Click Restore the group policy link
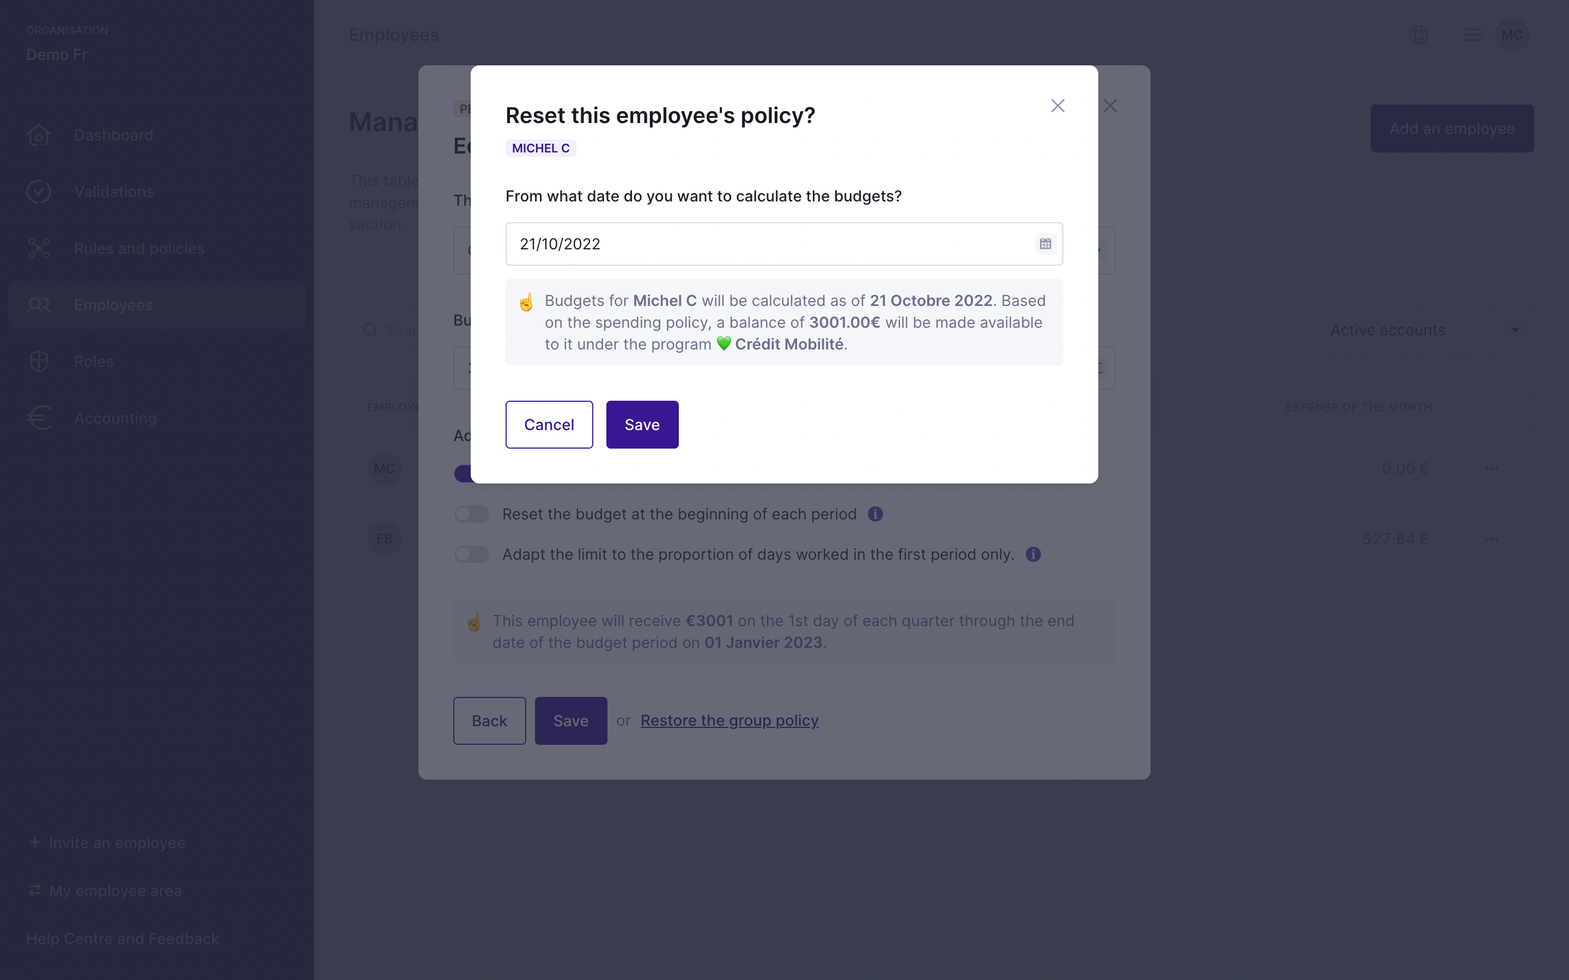 click(729, 721)
